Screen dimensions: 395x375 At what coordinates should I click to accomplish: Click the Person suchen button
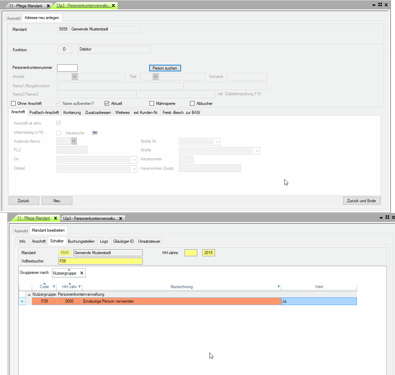click(165, 68)
